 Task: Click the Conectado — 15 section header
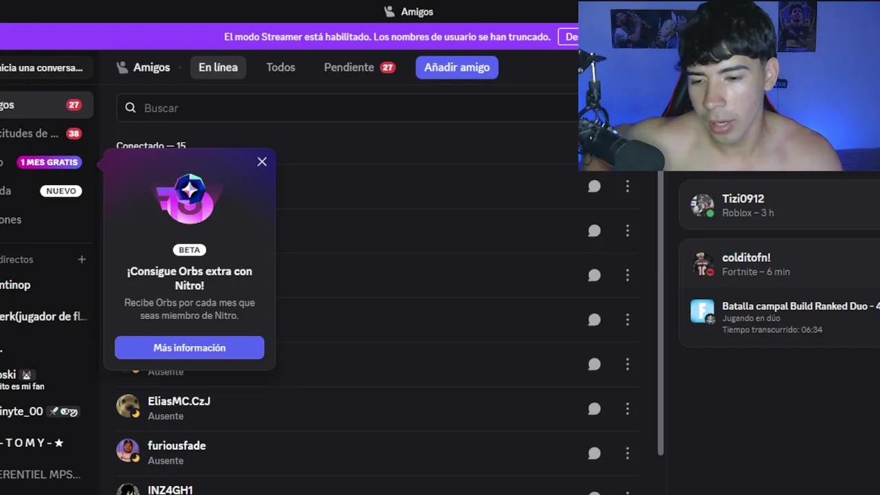(151, 146)
